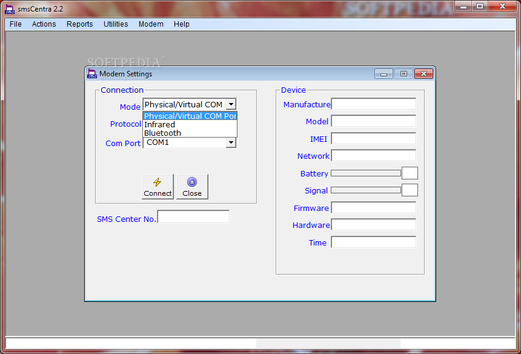Click the Signal value box
The height and width of the screenshot is (354, 521).
[410, 190]
